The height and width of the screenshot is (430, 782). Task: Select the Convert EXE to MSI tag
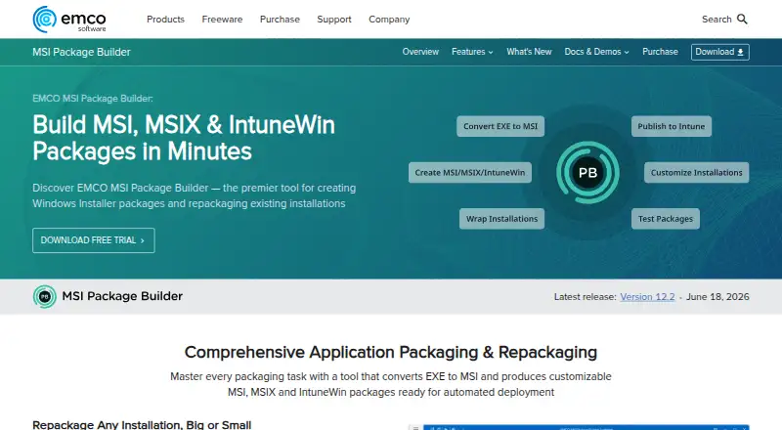pos(500,126)
